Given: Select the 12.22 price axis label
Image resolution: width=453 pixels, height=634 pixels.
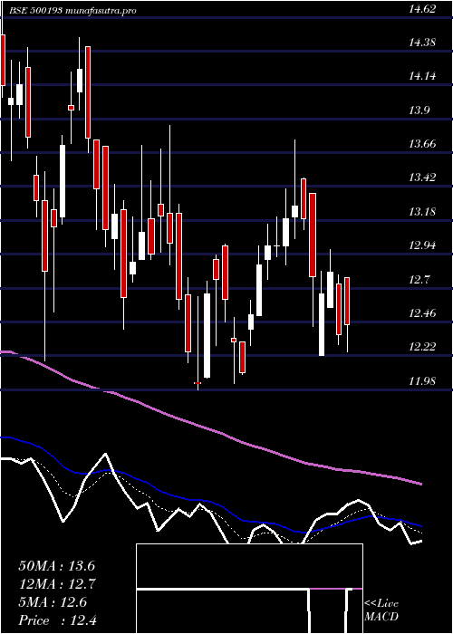Looking at the screenshot, I should coord(422,347).
